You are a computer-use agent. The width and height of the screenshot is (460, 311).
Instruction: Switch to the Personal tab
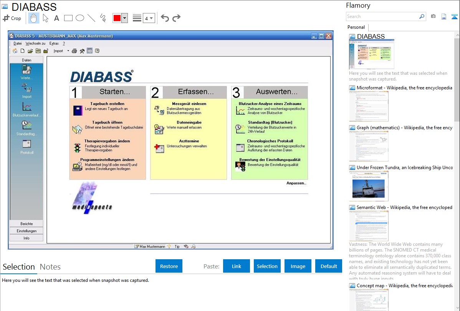pos(356,27)
